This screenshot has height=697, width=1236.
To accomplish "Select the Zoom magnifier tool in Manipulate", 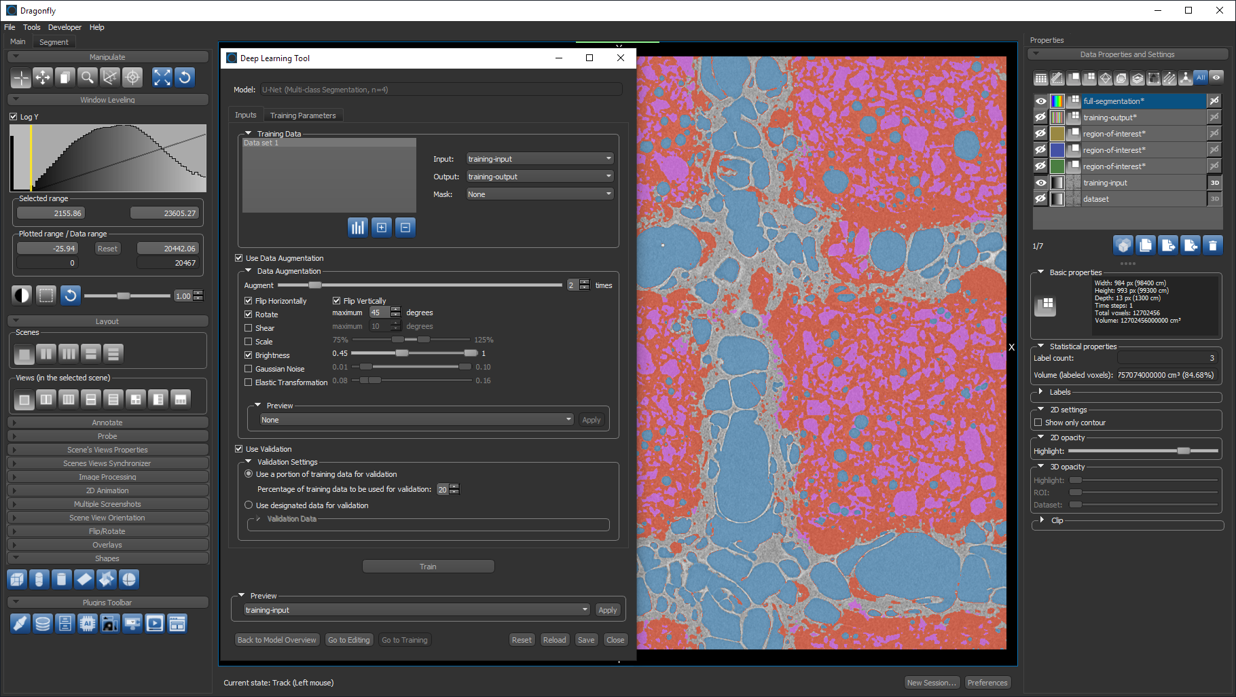I will [x=88, y=77].
